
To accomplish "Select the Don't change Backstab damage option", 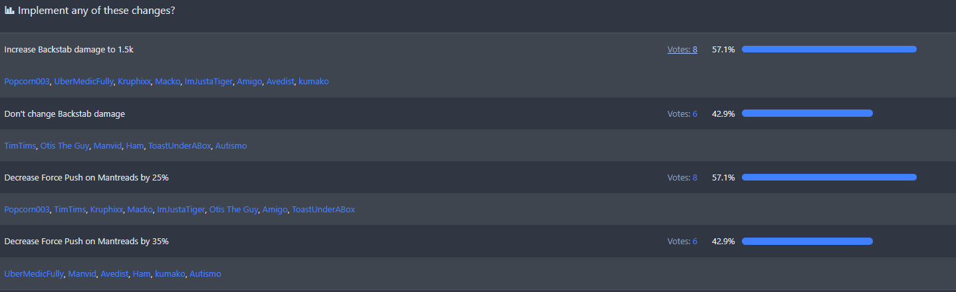I will tap(64, 114).
